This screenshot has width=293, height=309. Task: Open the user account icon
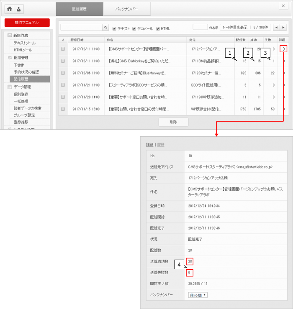click(19, 9)
